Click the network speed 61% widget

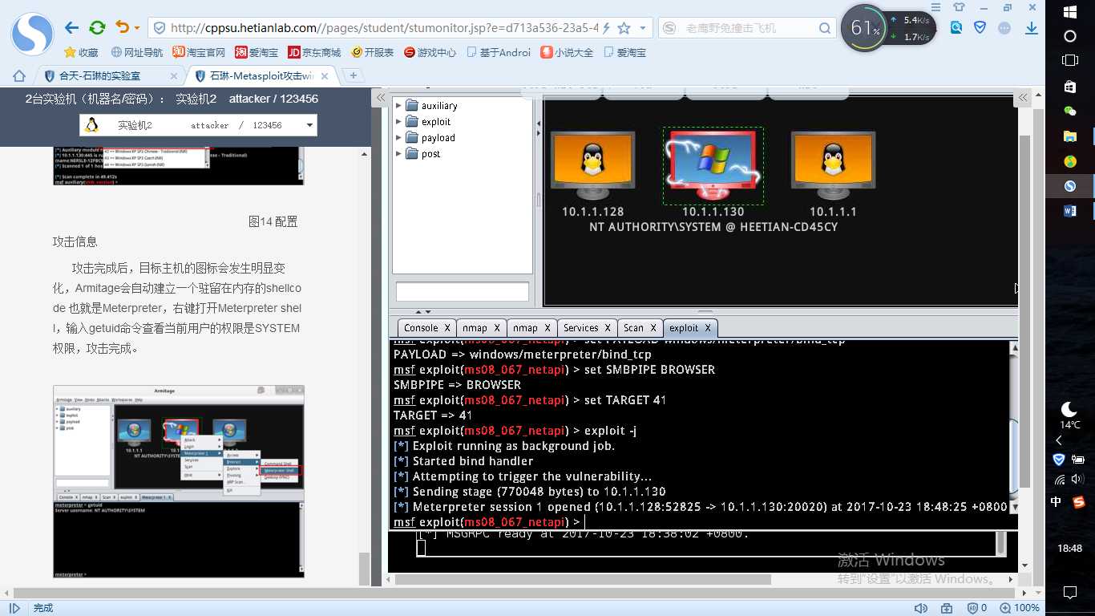click(x=888, y=29)
